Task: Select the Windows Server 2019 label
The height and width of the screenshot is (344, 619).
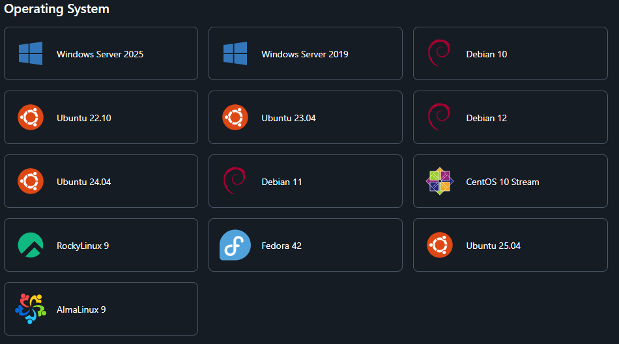Action: point(305,54)
